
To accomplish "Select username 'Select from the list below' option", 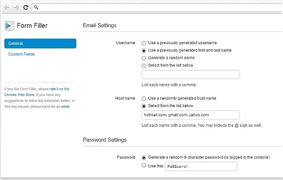I will point(144,65).
